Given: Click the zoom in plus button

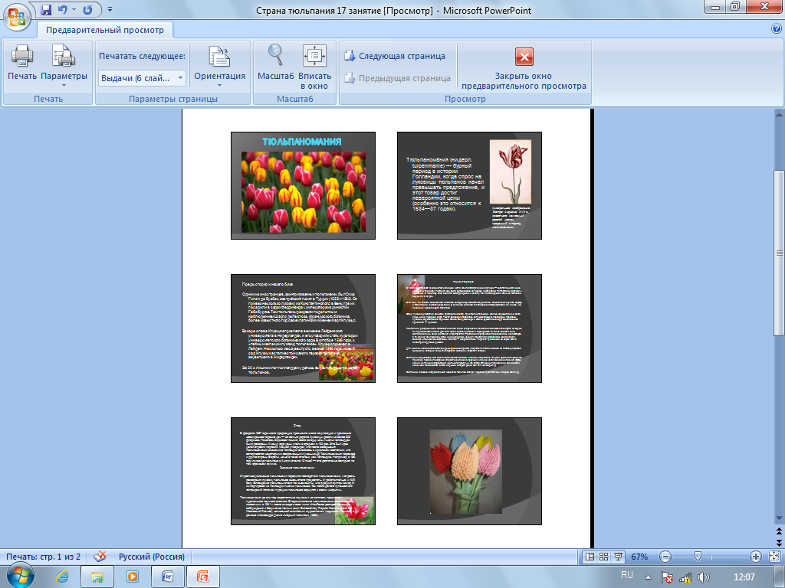Looking at the screenshot, I should click(x=755, y=557).
